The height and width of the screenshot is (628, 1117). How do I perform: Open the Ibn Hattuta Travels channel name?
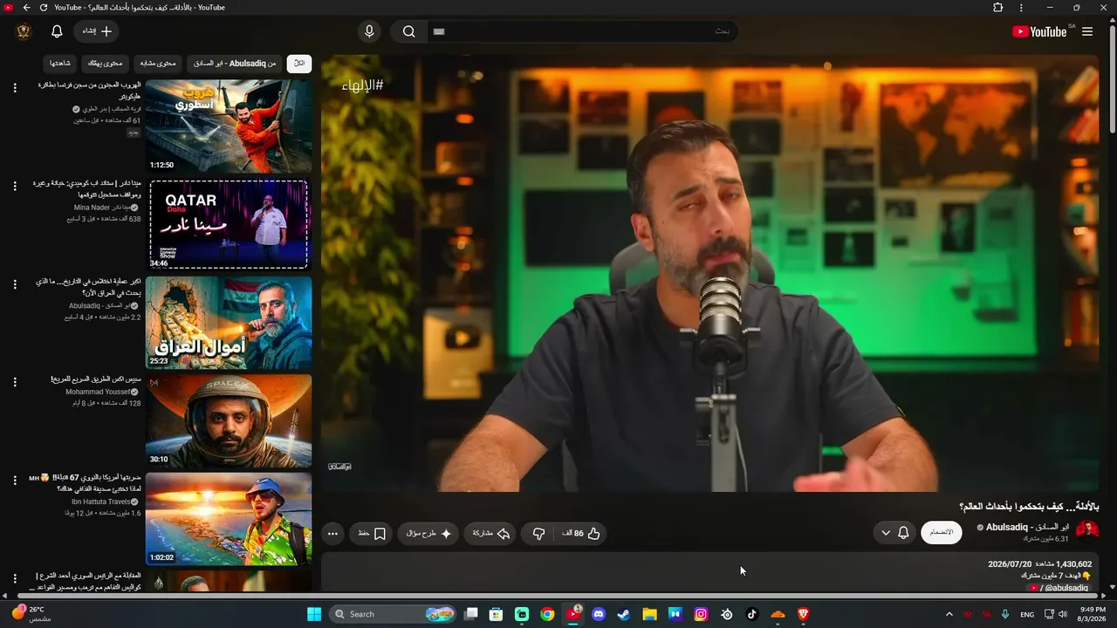100,502
